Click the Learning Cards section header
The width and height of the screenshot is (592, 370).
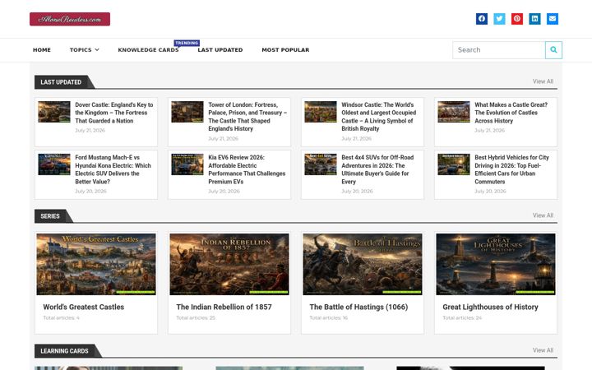[x=65, y=351]
